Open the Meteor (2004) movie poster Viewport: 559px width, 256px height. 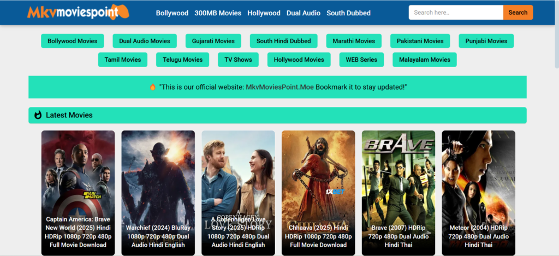(x=478, y=193)
